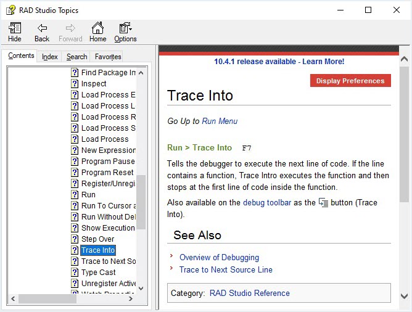Image resolution: width=412 pixels, height=312 pixels.
Task: Click the topic icon beside Unregister ActiveX
Action: tap(75, 284)
